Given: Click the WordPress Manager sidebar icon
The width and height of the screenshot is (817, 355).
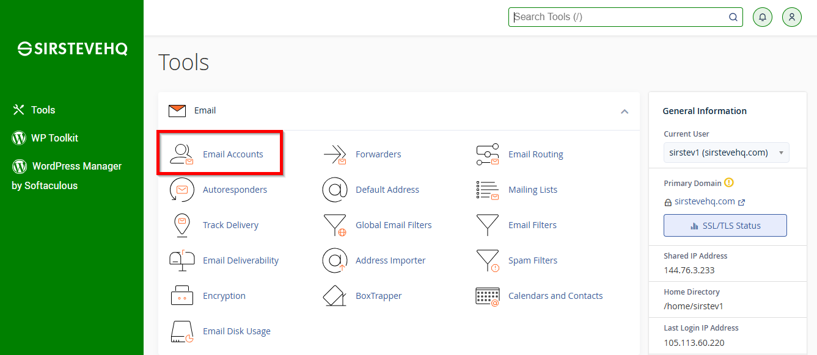Looking at the screenshot, I should [x=20, y=166].
